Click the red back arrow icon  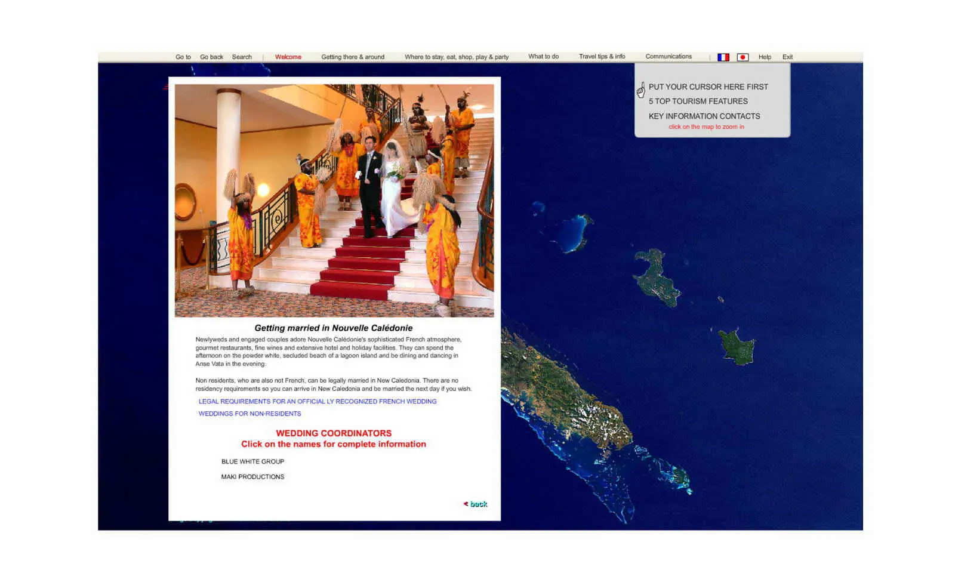(466, 504)
